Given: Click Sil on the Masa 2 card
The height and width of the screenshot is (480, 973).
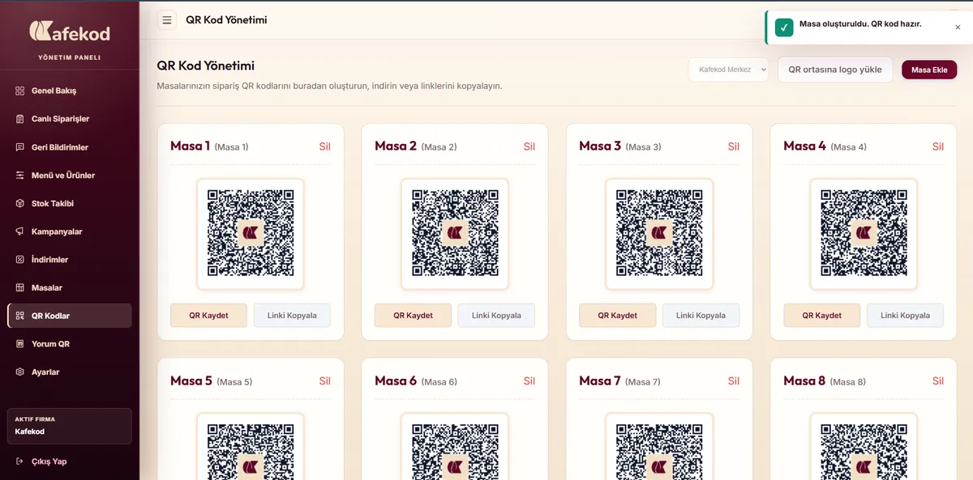Looking at the screenshot, I should pyautogui.click(x=529, y=147).
